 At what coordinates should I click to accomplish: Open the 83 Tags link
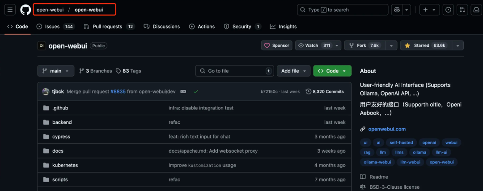128,71
